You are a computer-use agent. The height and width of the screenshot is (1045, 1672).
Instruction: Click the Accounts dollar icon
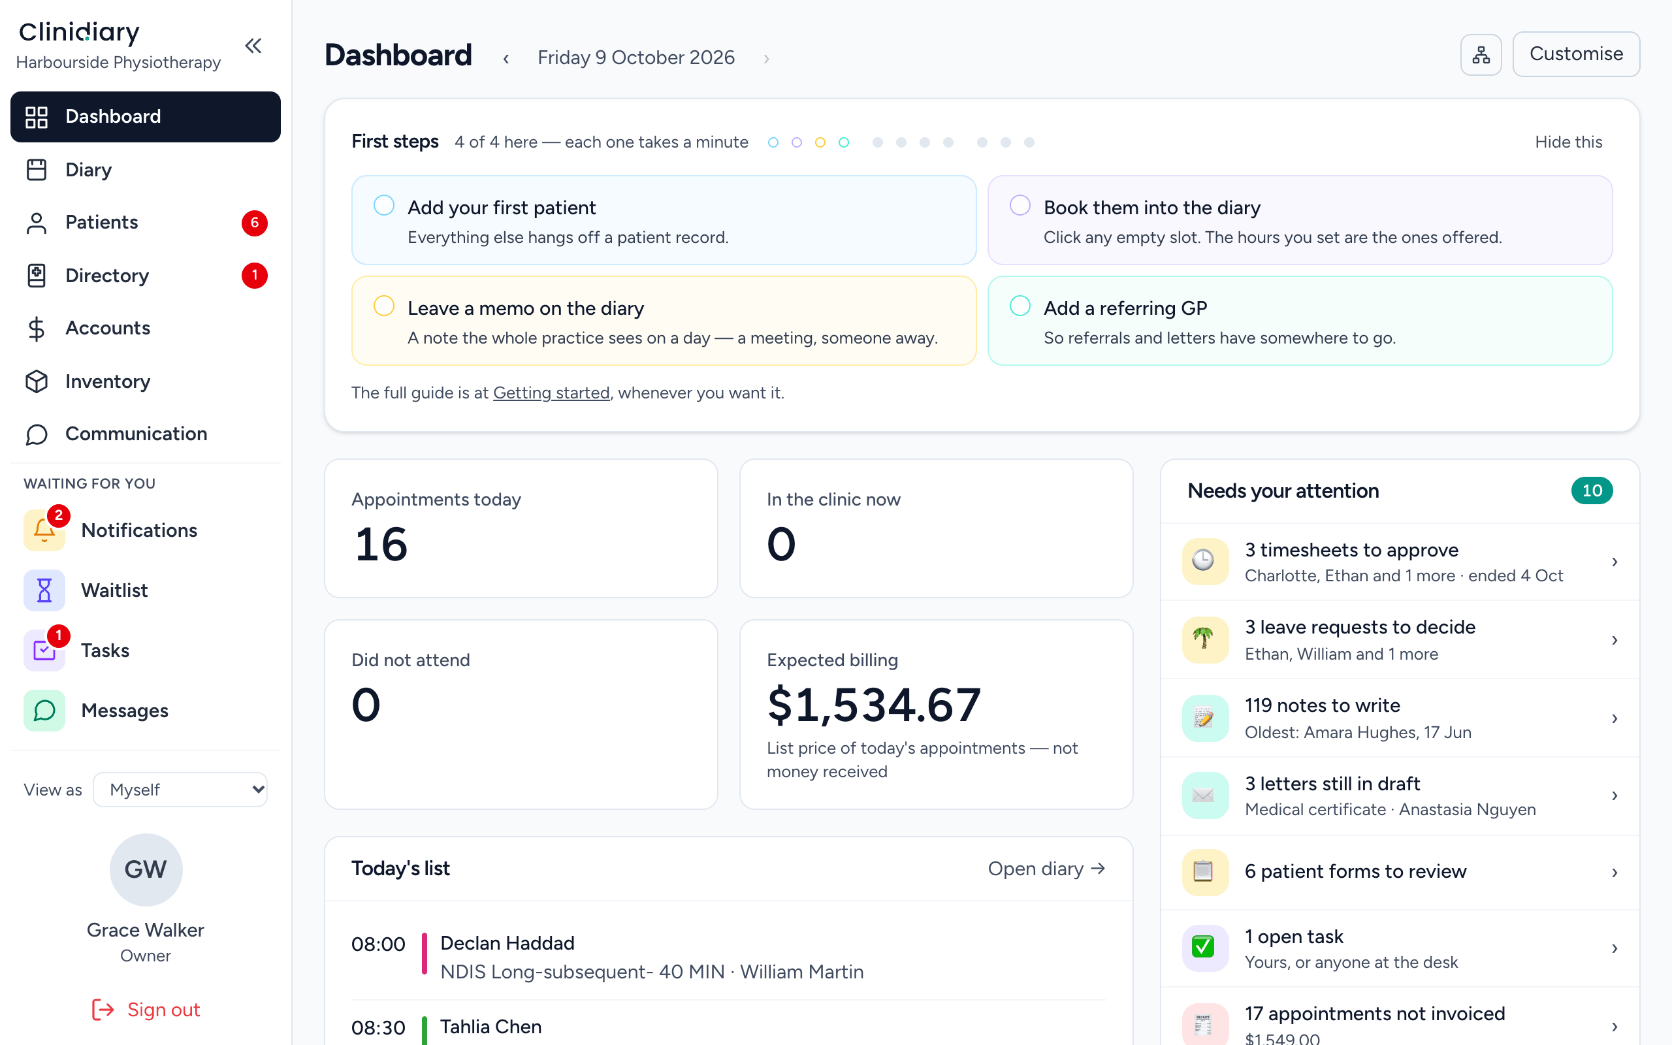pos(37,329)
